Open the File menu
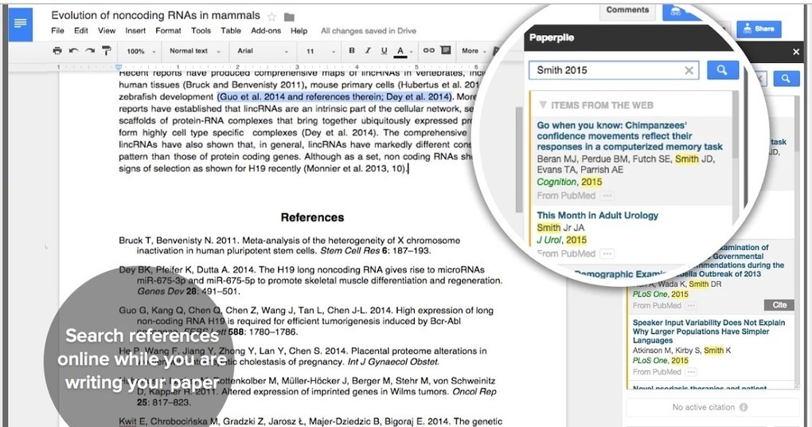The height and width of the screenshot is (427, 812). [x=57, y=30]
